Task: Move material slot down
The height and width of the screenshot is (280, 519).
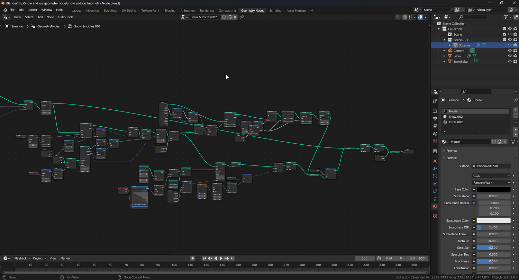Action: click(x=516, y=135)
